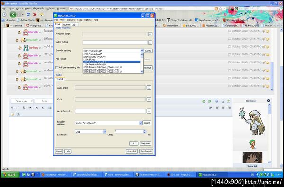The width and height of the screenshot is (284, 187).
Task: Click Show All under Emoticons
Action: coord(252,166)
